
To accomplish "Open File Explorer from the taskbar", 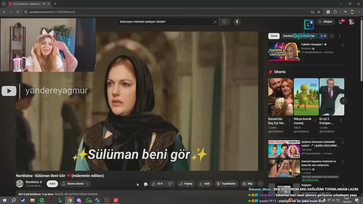I will (32, 200).
